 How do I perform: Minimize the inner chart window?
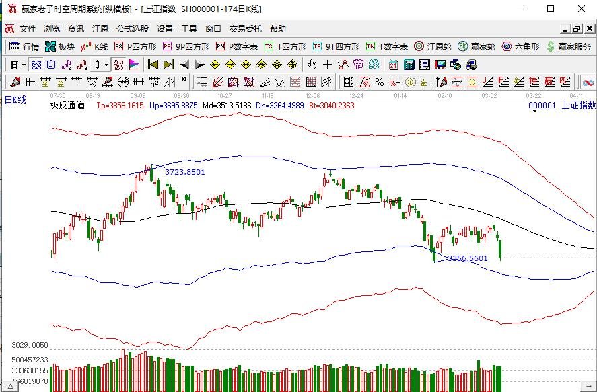(566, 28)
